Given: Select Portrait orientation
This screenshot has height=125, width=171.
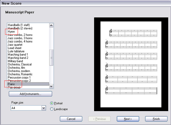Looking at the screenshot, I should point(56,103).
